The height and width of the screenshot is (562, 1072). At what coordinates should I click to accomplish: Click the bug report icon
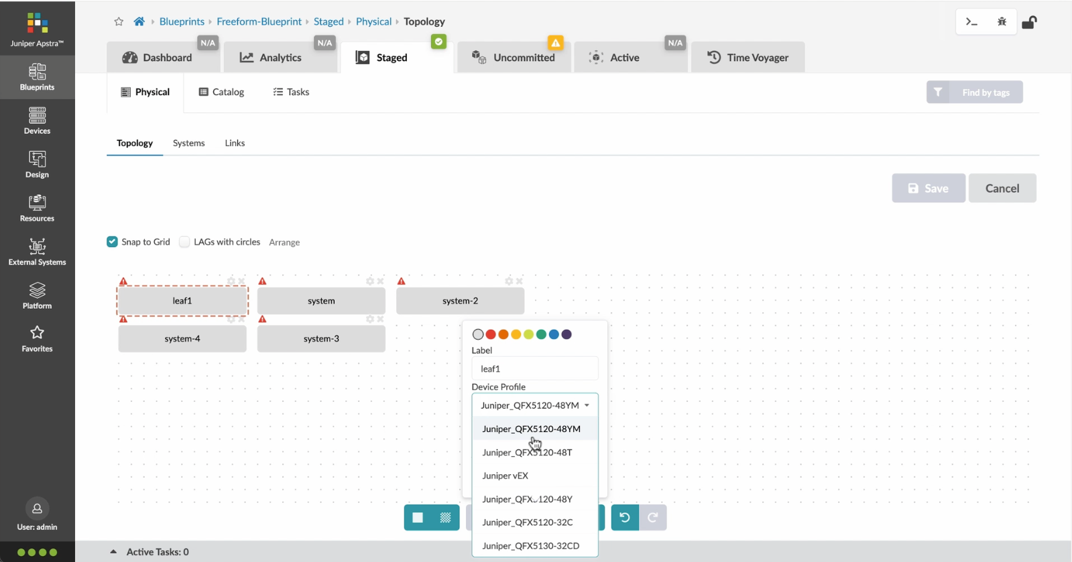pos(1002,22)
